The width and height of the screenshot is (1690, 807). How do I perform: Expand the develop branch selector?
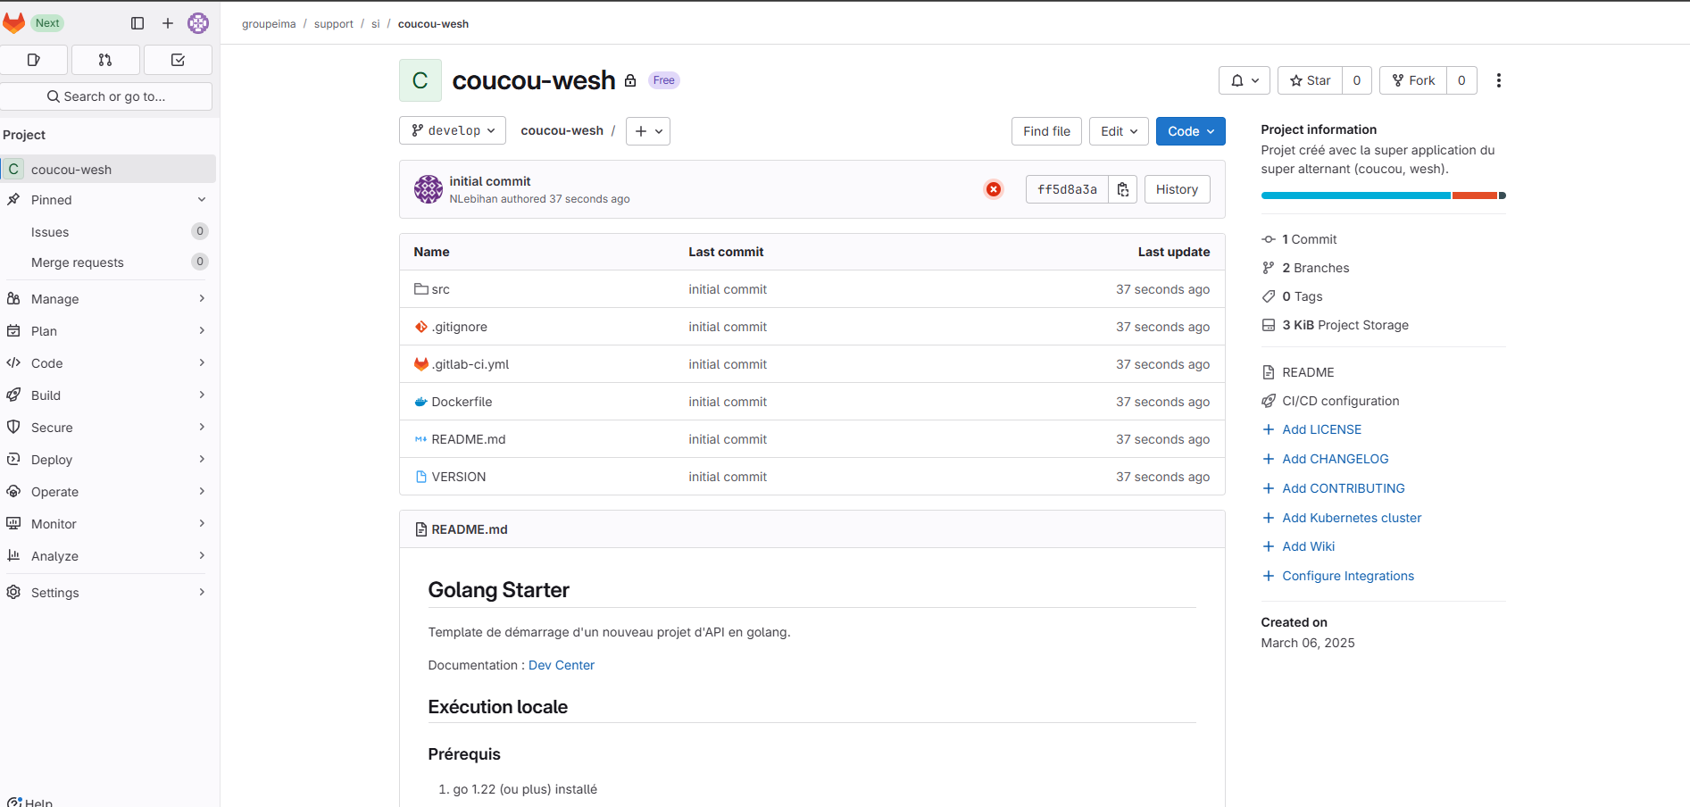tap(453, 130)
